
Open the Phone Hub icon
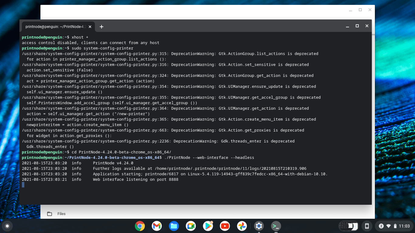tap(367, 226)
